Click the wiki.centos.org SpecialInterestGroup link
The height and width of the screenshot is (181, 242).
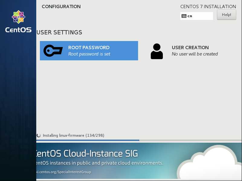point(63,172)
